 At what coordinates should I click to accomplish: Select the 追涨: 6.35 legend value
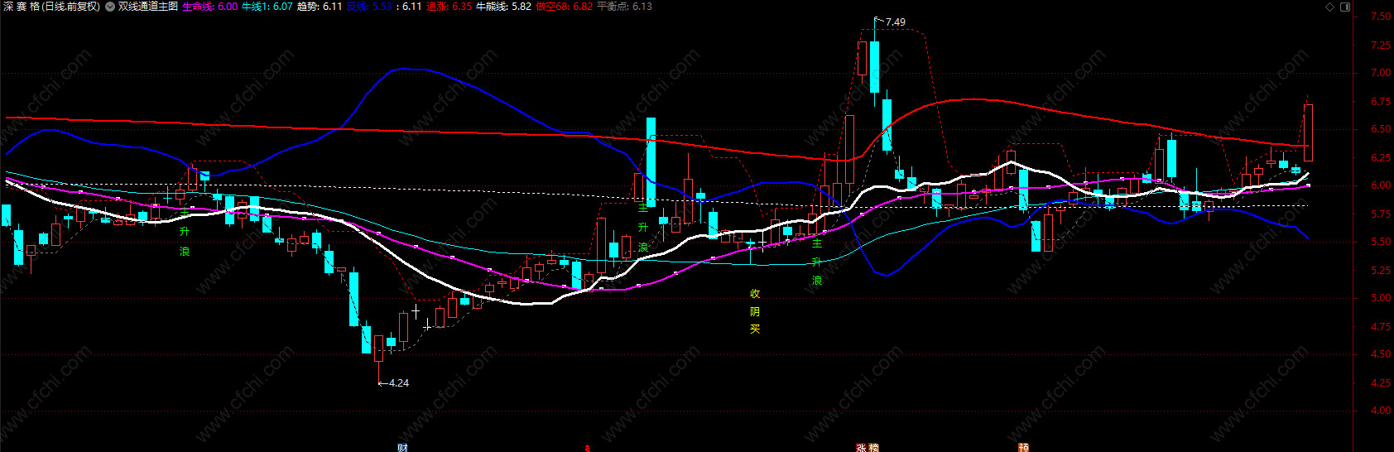coord(449,7)
